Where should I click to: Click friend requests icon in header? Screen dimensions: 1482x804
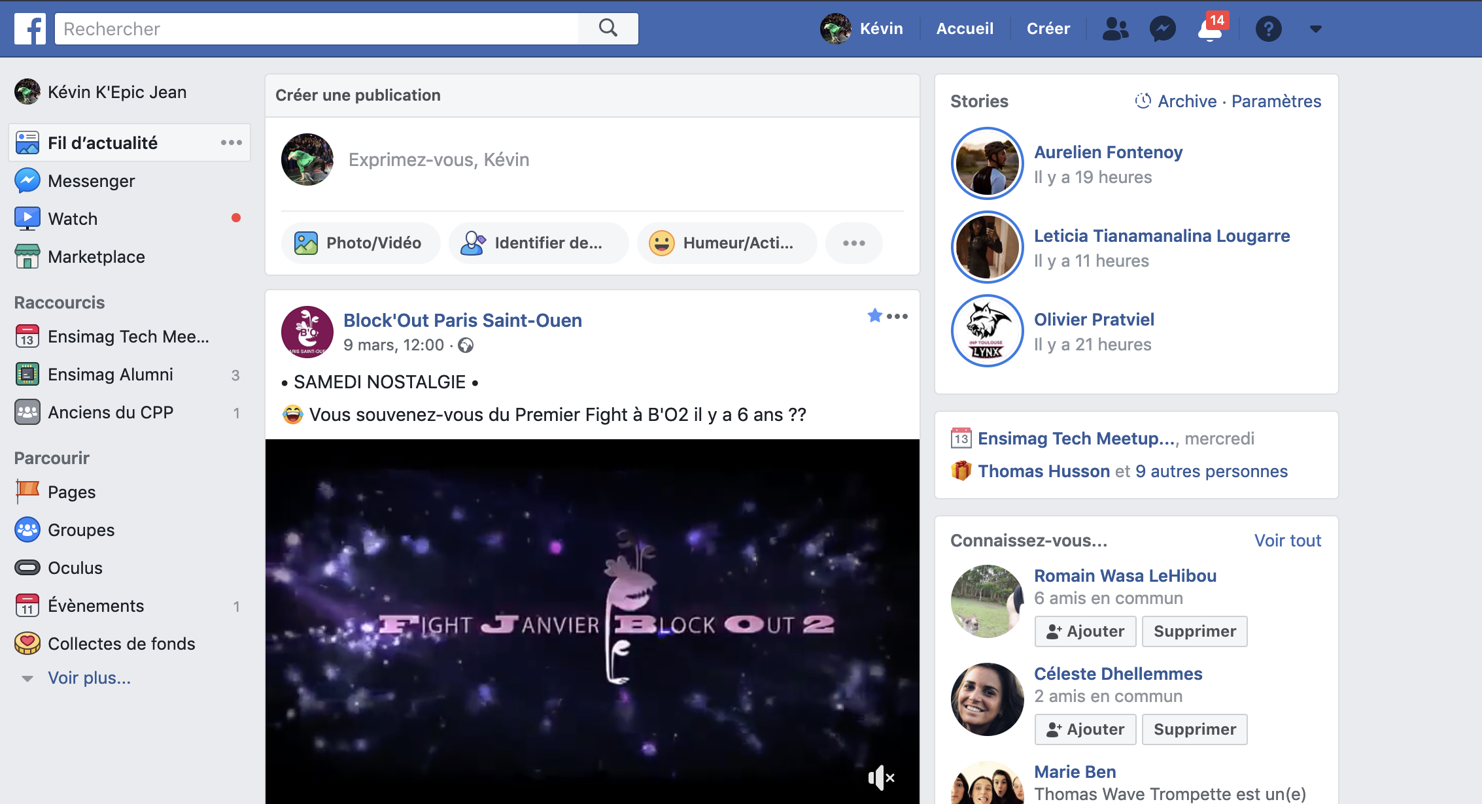coord(1115,29)
